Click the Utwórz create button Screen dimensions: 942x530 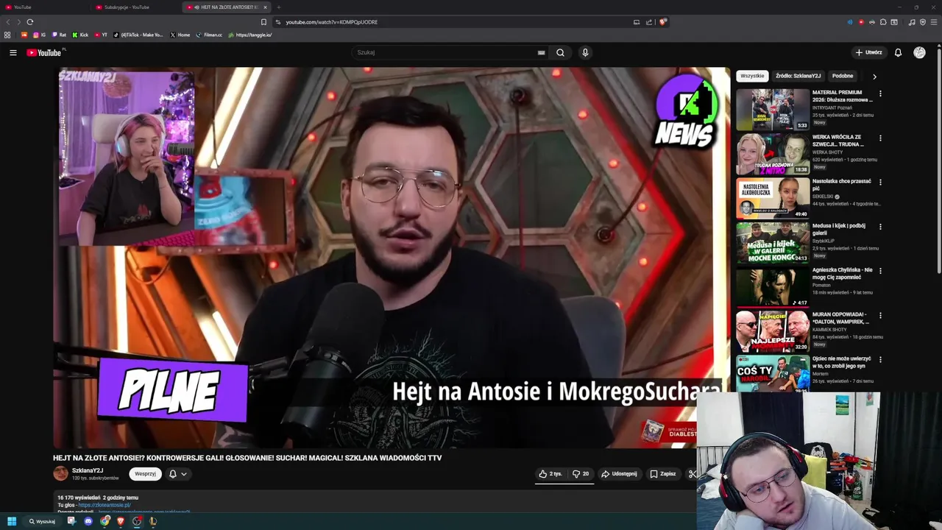coord(868,52)
